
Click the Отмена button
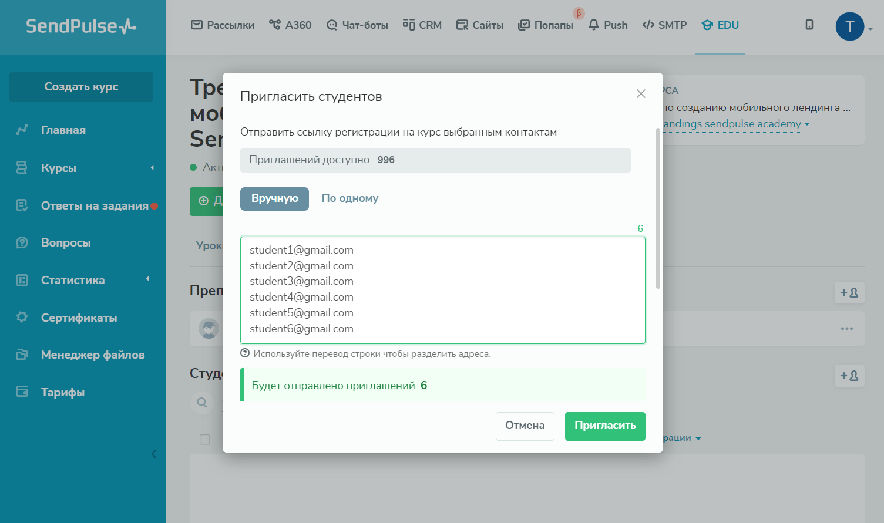tap(525, 426)
